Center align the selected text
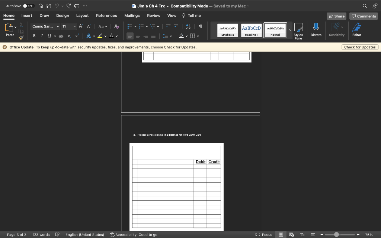381x238 pixels. pyautogui.click(x=137, y=36)
